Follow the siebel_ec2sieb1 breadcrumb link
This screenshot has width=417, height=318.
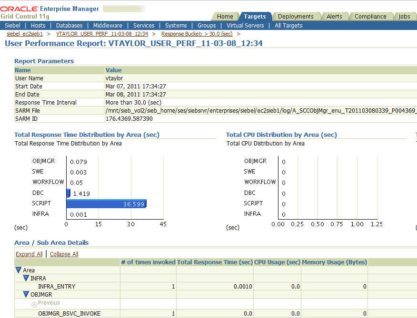[x=25, y=34]
